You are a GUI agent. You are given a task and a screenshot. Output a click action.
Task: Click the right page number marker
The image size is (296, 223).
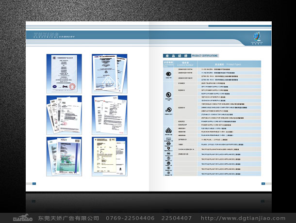click(263, 183)
